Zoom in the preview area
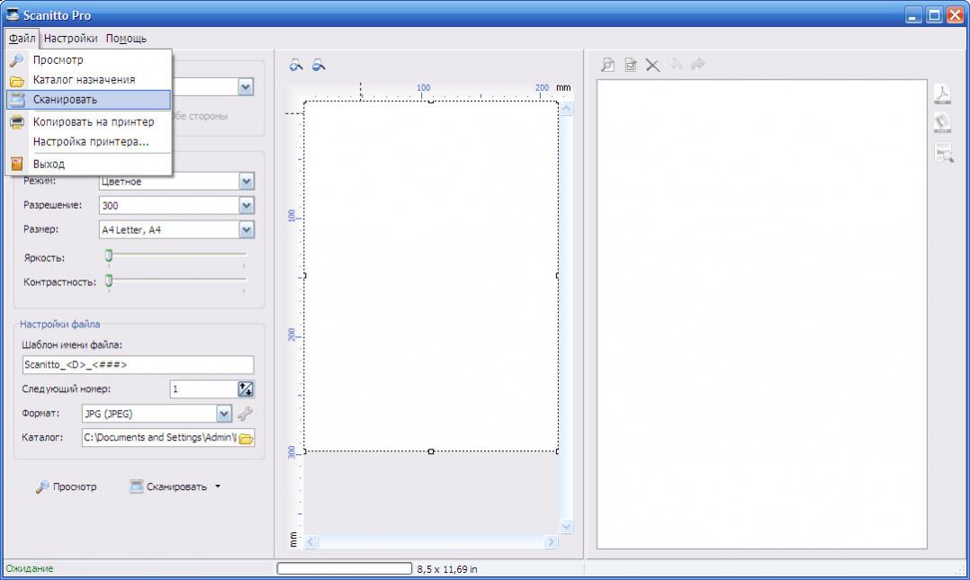 [296, 65]
